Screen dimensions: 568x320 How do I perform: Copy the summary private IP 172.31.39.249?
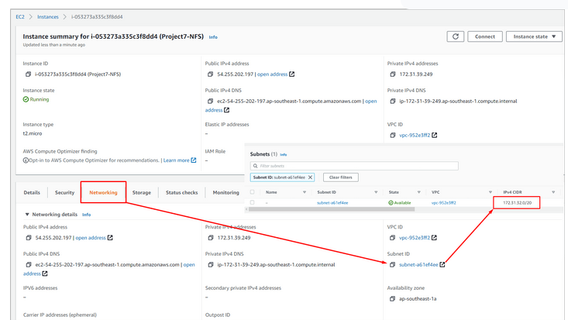click(393, 74)
